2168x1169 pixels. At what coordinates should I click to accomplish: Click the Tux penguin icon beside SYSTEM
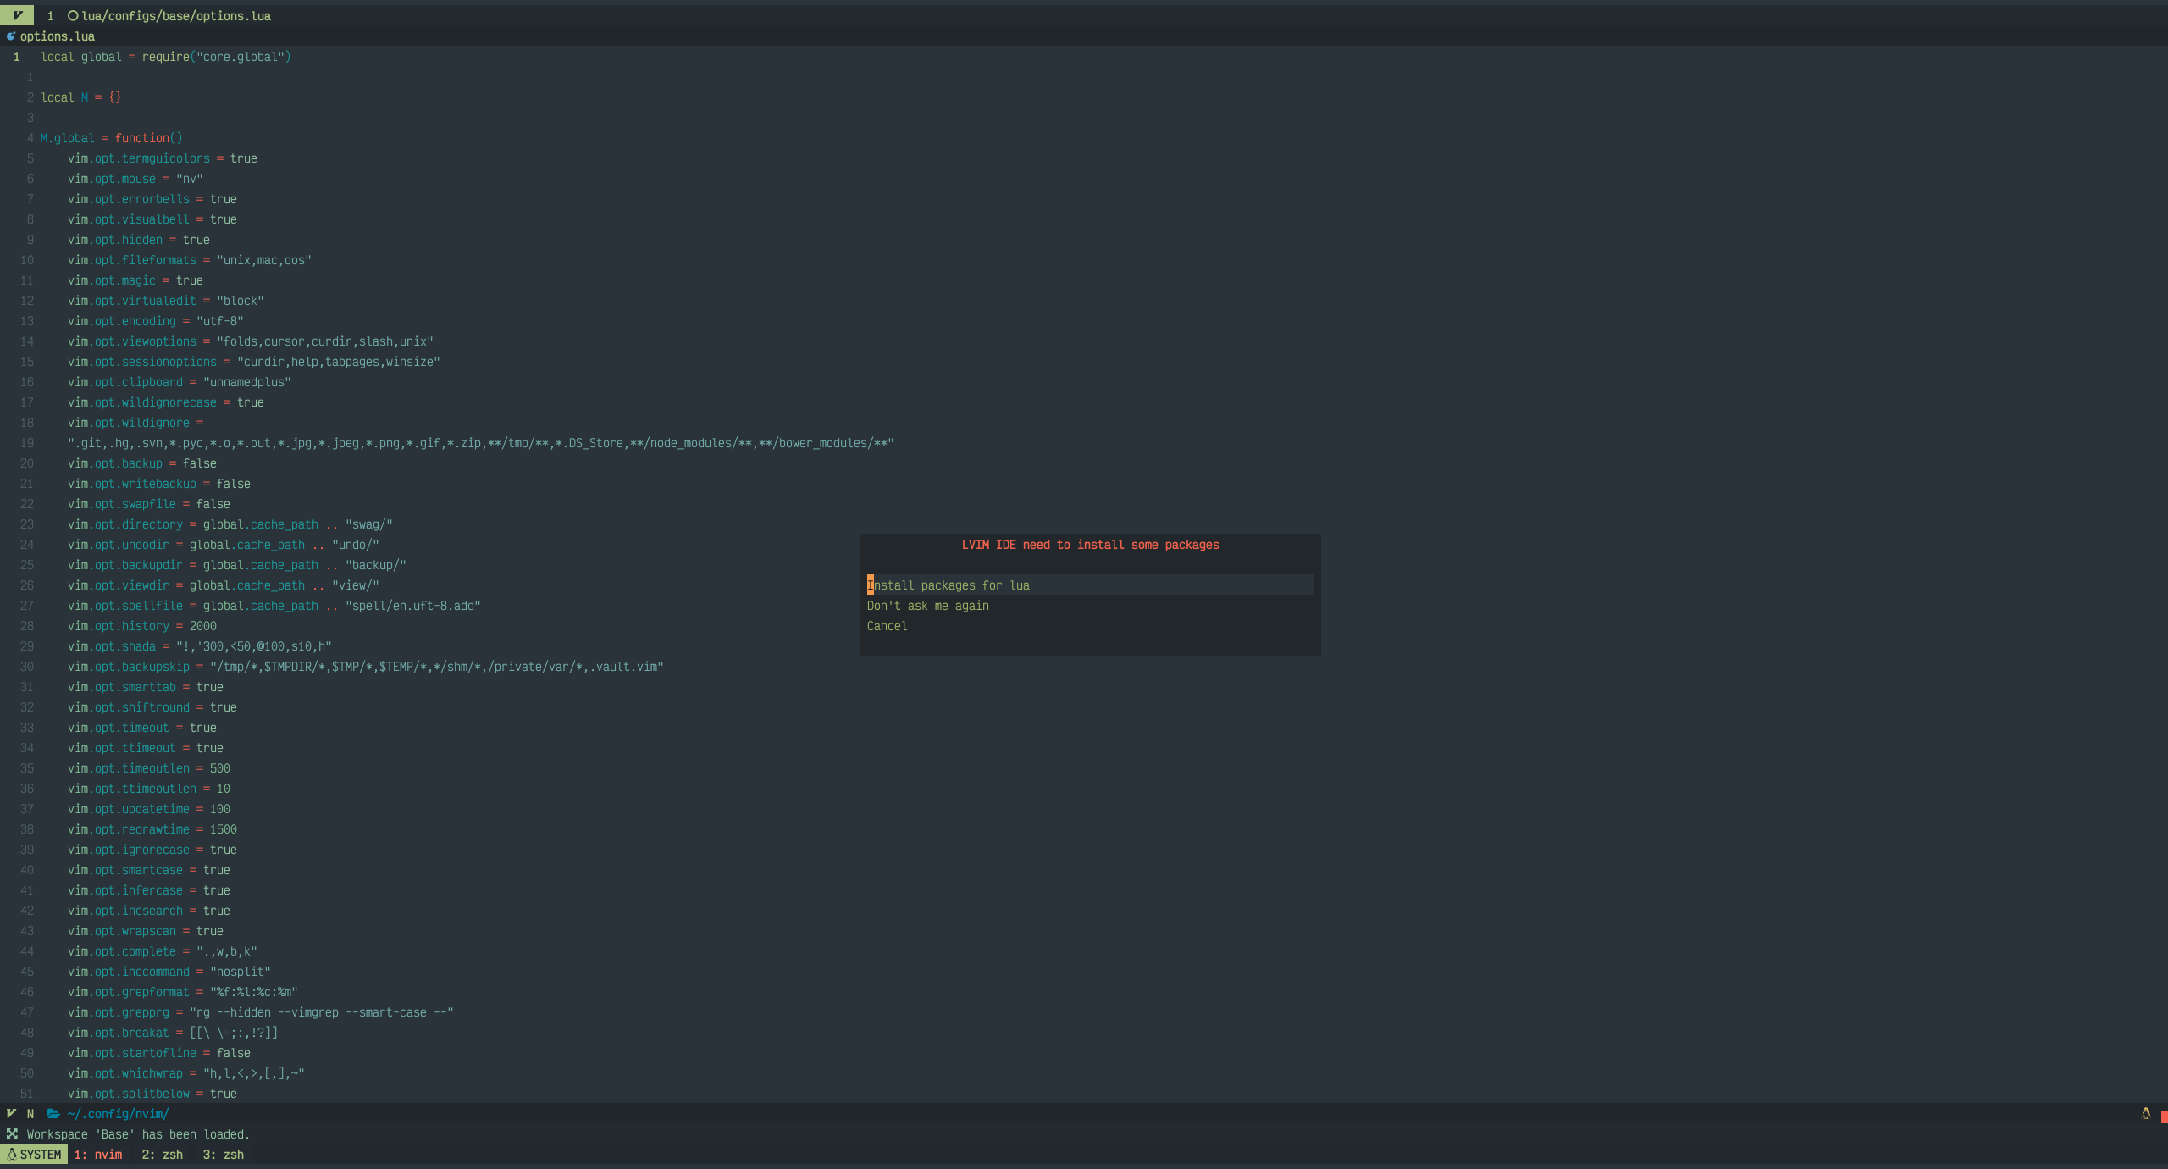[x=12, y=1155]
